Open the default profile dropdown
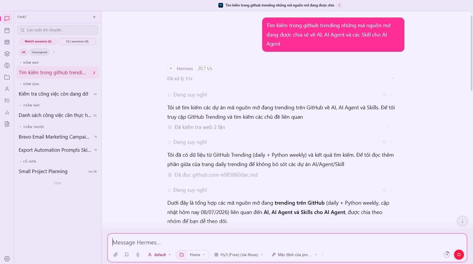This screenshot has width=473, height=264. pyautogui.click(x=159, y=255)
